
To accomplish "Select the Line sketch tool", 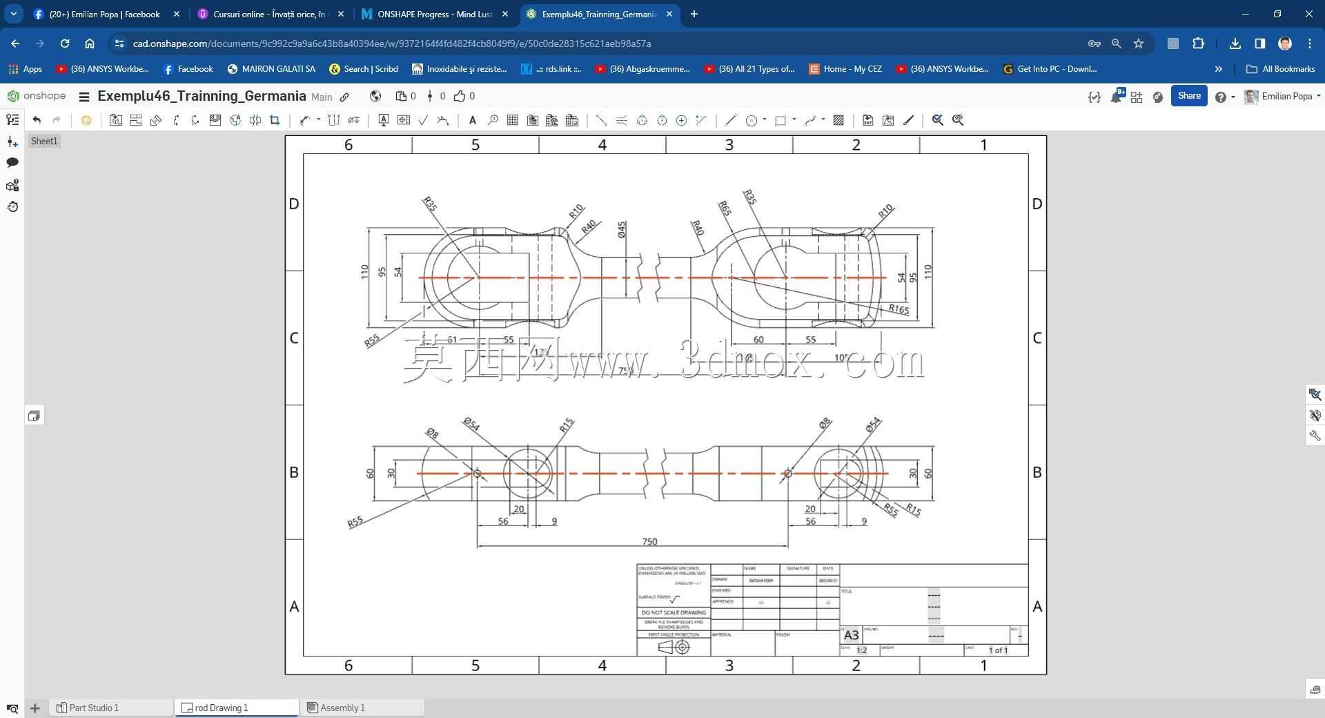I will [x=730, y=120].
